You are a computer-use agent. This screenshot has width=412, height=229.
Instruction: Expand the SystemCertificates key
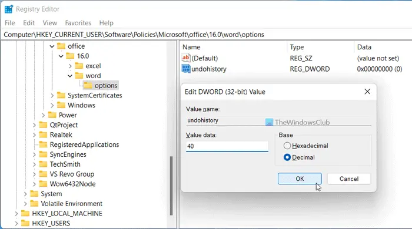[x=52, y=95]
